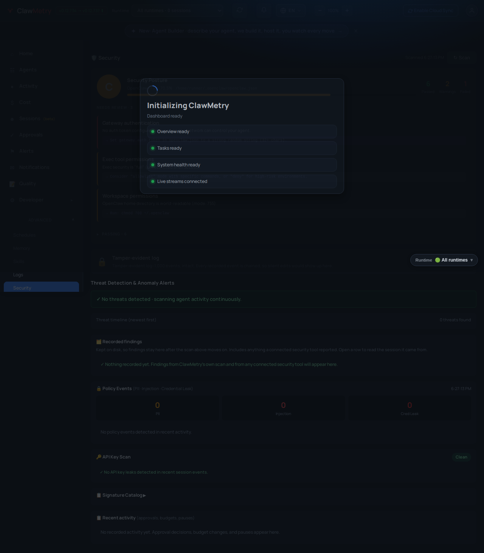Click the Passed count in Security Posture
Screen dimensions: 484x553
428,87
